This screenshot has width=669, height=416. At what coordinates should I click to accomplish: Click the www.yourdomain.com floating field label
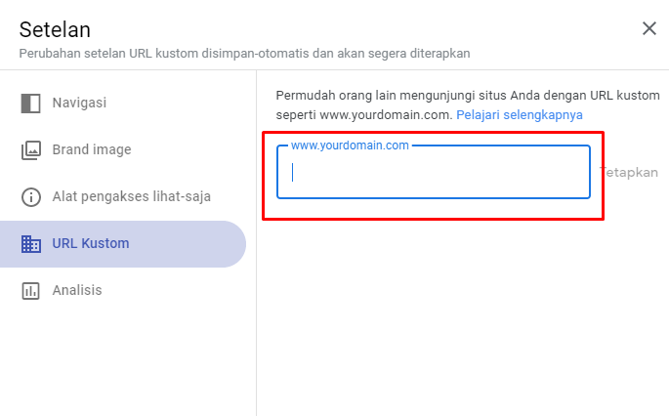[350, 146]
